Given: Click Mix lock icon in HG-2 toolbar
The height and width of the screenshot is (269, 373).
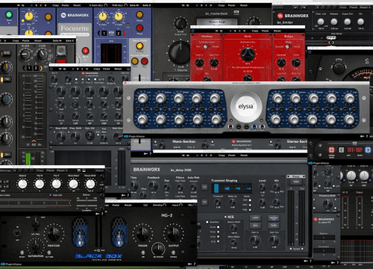Looking at the screenshot, I should tap(195, 205).
